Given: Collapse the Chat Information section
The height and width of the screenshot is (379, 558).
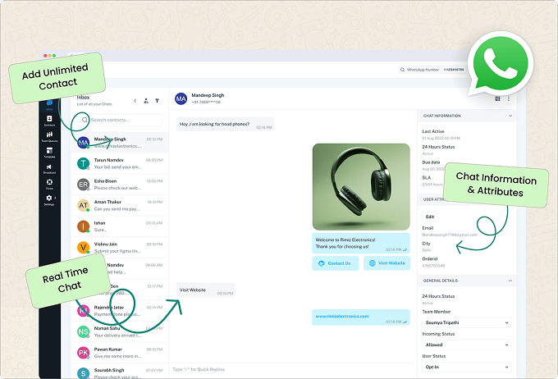Looking at the screenshot, I should 511,116.
